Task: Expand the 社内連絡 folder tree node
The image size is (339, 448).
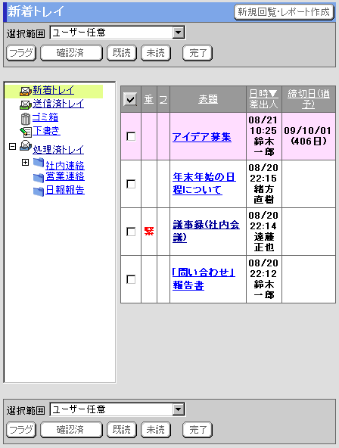Action: (26, 162)
